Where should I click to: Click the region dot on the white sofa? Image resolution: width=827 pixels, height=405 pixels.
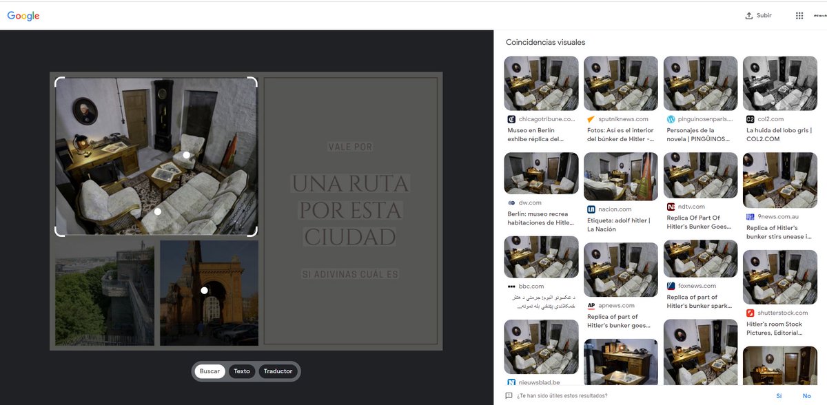pyautogui.click(x=158, y=211)
